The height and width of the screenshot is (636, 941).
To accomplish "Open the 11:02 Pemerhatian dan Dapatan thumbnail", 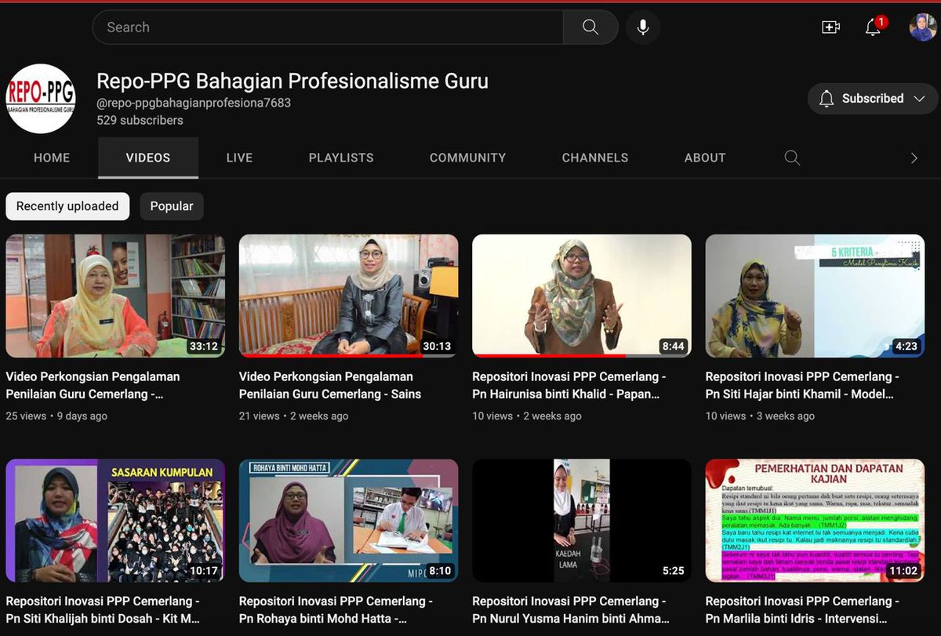I will [x=815, y=521].
